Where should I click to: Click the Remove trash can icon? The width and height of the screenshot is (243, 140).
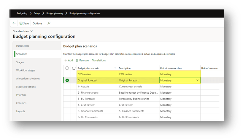pos(77,60)
